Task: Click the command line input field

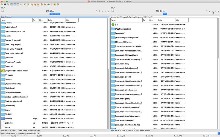Action: 129,133
